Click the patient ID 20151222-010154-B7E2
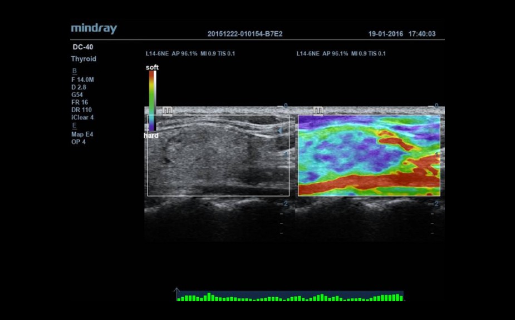The height and width of the screenshot is (320, 515). 245,34
